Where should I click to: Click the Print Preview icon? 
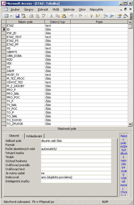pos(38,16)
